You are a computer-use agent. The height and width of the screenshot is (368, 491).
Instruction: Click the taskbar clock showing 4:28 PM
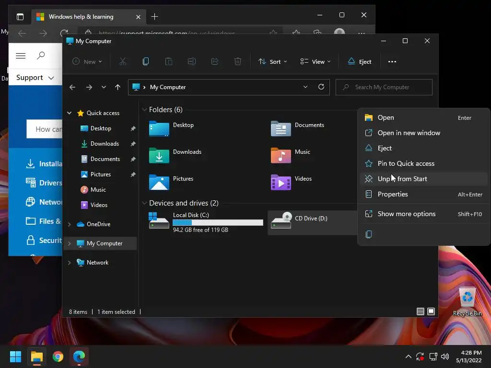[x=469, y=356]
